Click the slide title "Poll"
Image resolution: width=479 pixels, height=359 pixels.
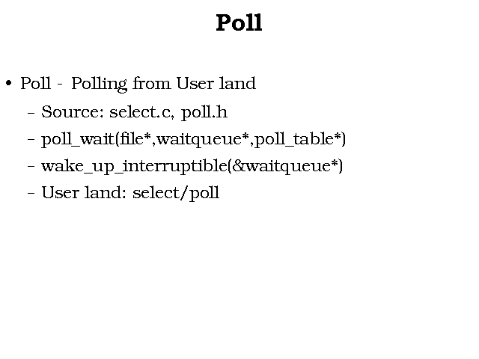point(239,23)
